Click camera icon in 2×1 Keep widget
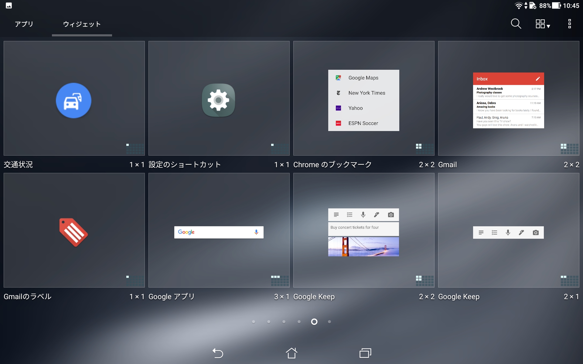The height and width of the screenshot is (364, 583). (536, 233)
